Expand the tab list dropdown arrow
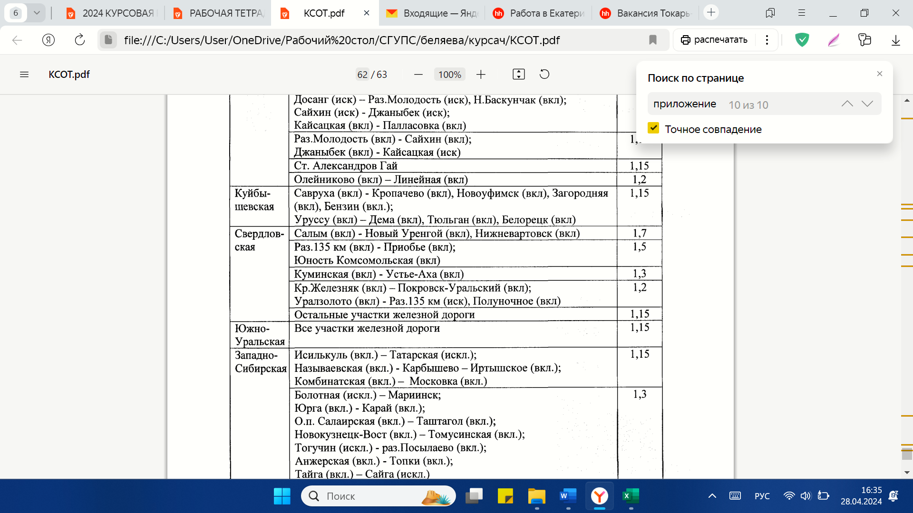 [x=37, y=13]
